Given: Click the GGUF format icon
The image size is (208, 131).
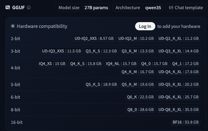Looking at the screenshot, I should 8,7.
